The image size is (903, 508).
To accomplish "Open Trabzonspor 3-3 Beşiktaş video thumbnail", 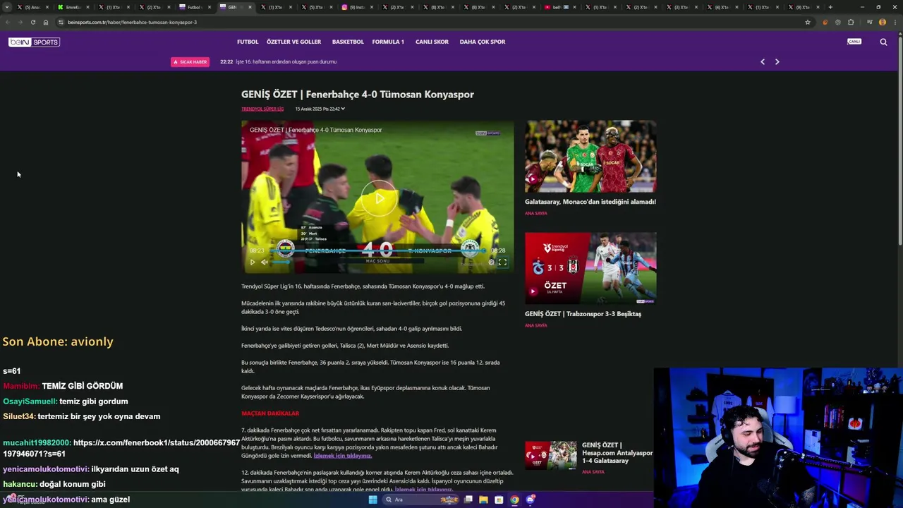I will (x=590, y=268).
